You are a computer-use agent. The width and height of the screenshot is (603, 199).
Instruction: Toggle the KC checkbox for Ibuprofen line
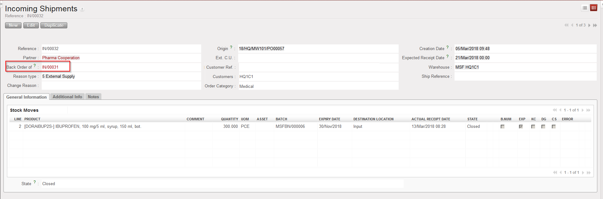tap(533, 127)
